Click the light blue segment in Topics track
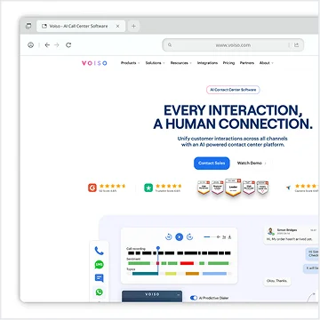Viewport: 320px width, 320px height. pos(214,274)
